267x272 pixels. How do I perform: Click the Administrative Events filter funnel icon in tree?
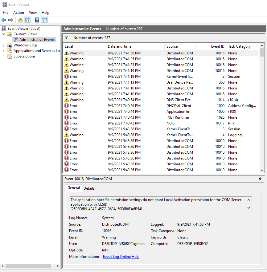(15, 40)
